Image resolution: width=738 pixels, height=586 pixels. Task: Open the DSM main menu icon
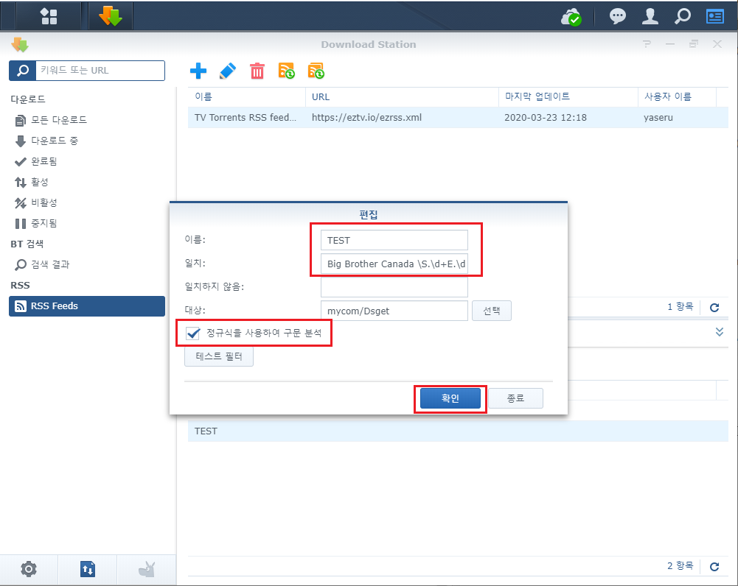pyautogui.click(x=49, y=16)
